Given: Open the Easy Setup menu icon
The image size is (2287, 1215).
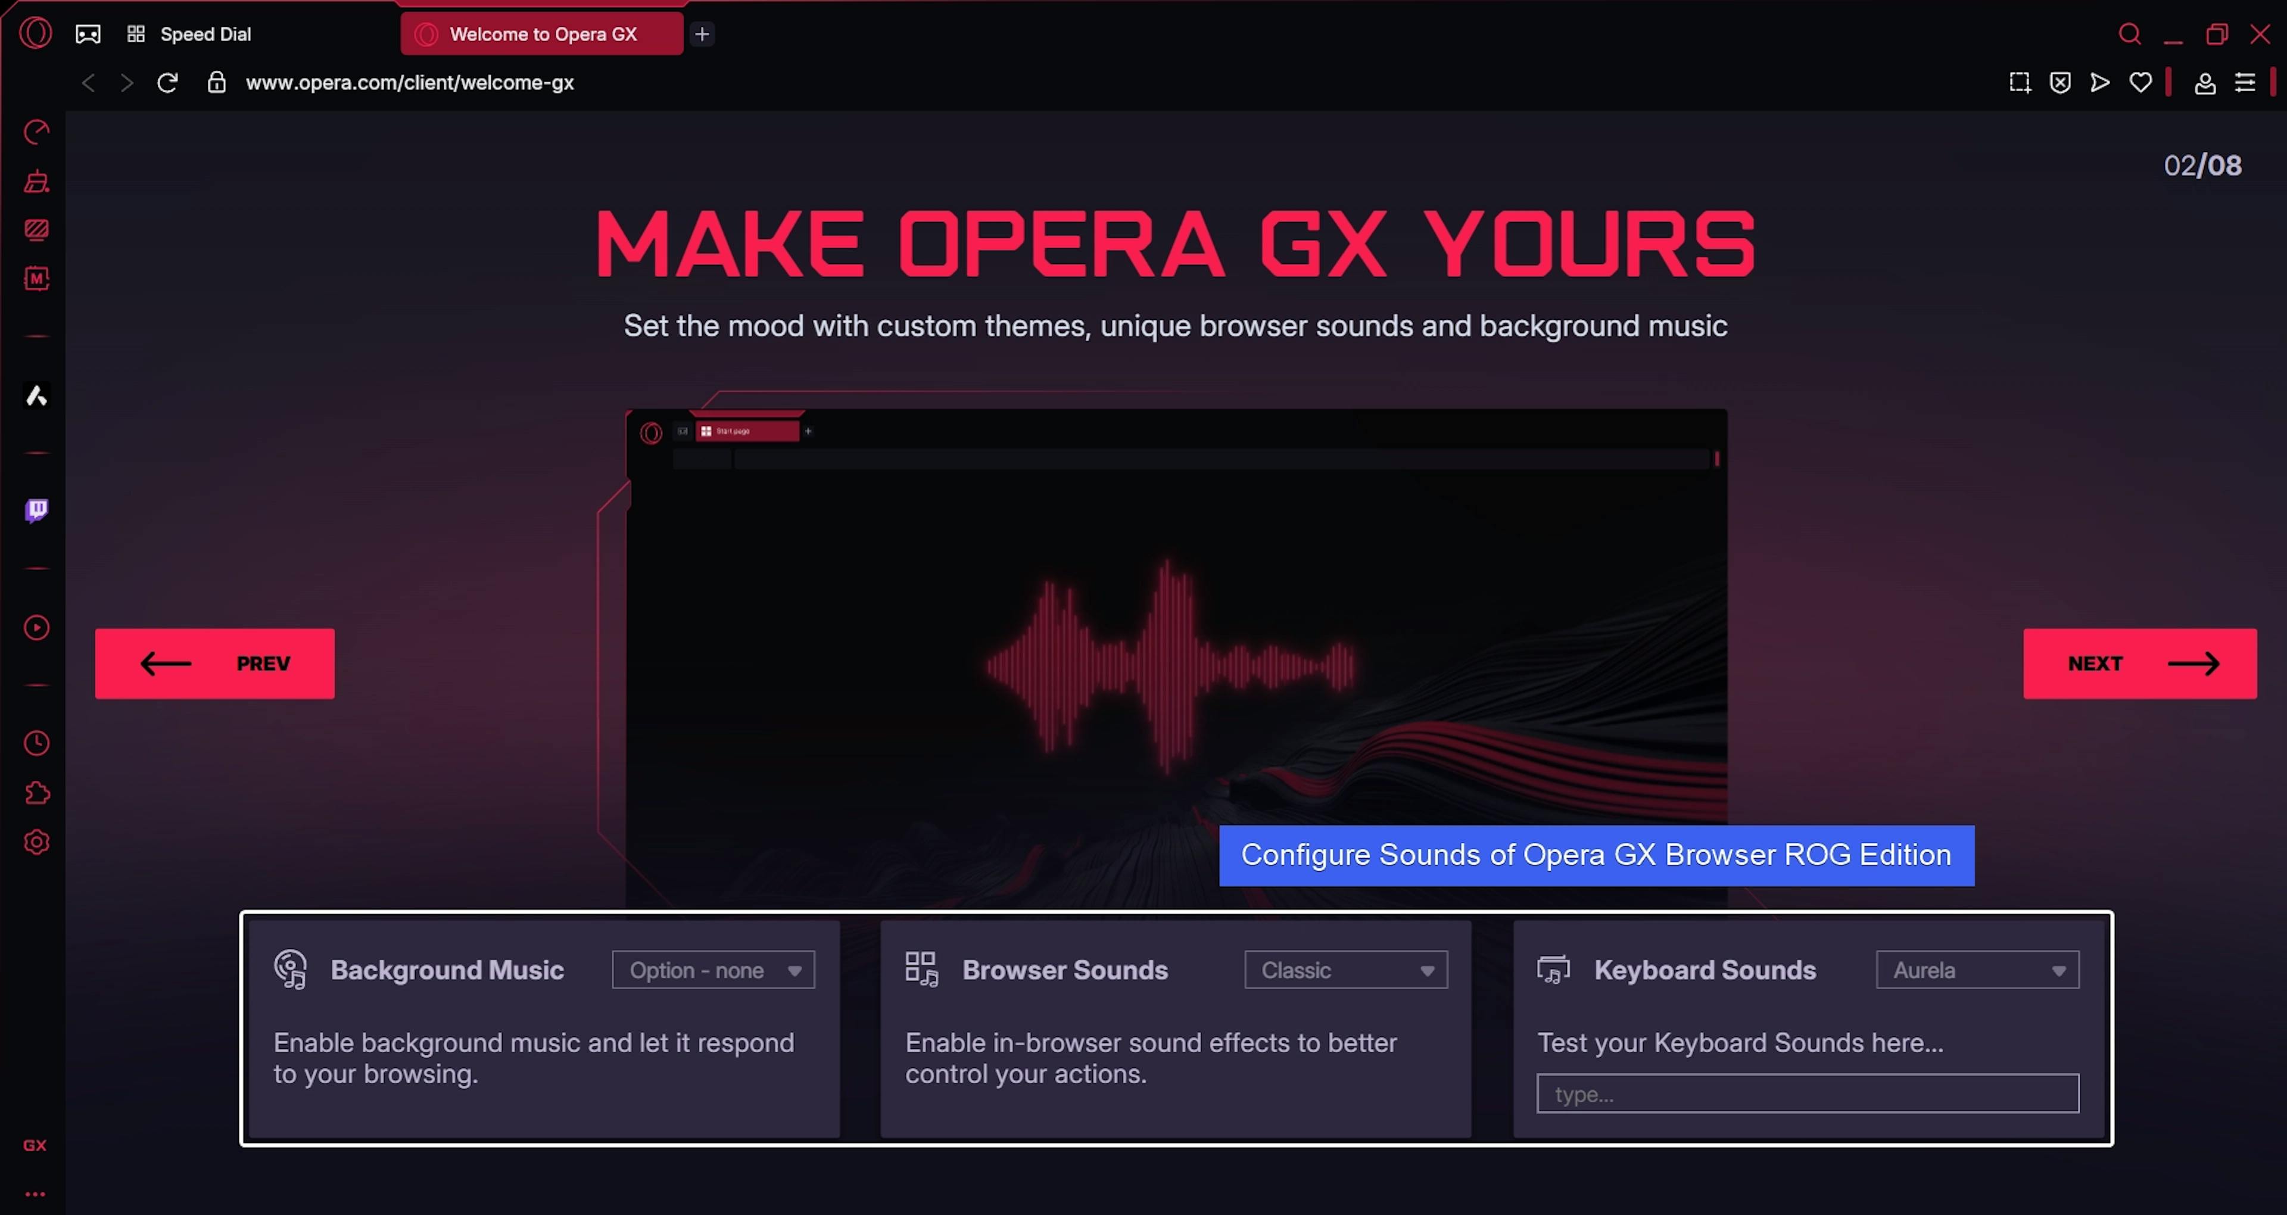Looking at the screenshot, I should [x=2245, y=83].
